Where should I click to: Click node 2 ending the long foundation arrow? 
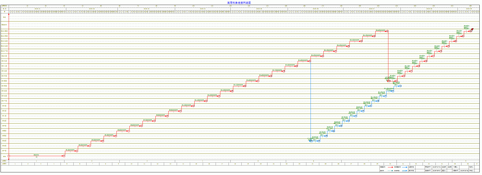[64, 156]
